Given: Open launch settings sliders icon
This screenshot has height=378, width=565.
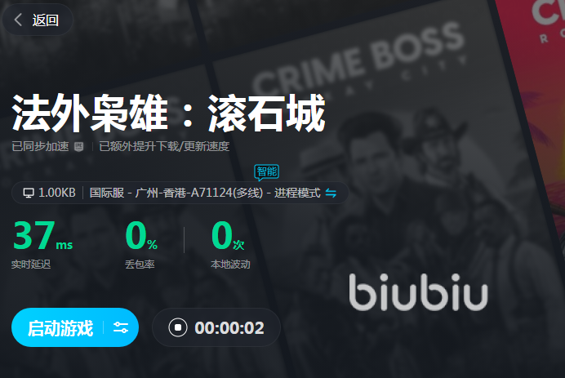Looking at the screenshot, I should [121, 327].
